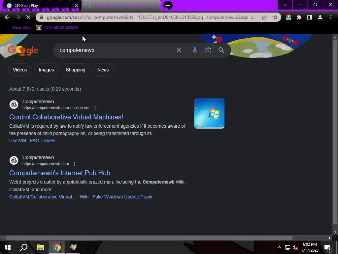Screen dimensions: 338x254
Task: Open the Rules sitelink
Action: coord(49,141)
